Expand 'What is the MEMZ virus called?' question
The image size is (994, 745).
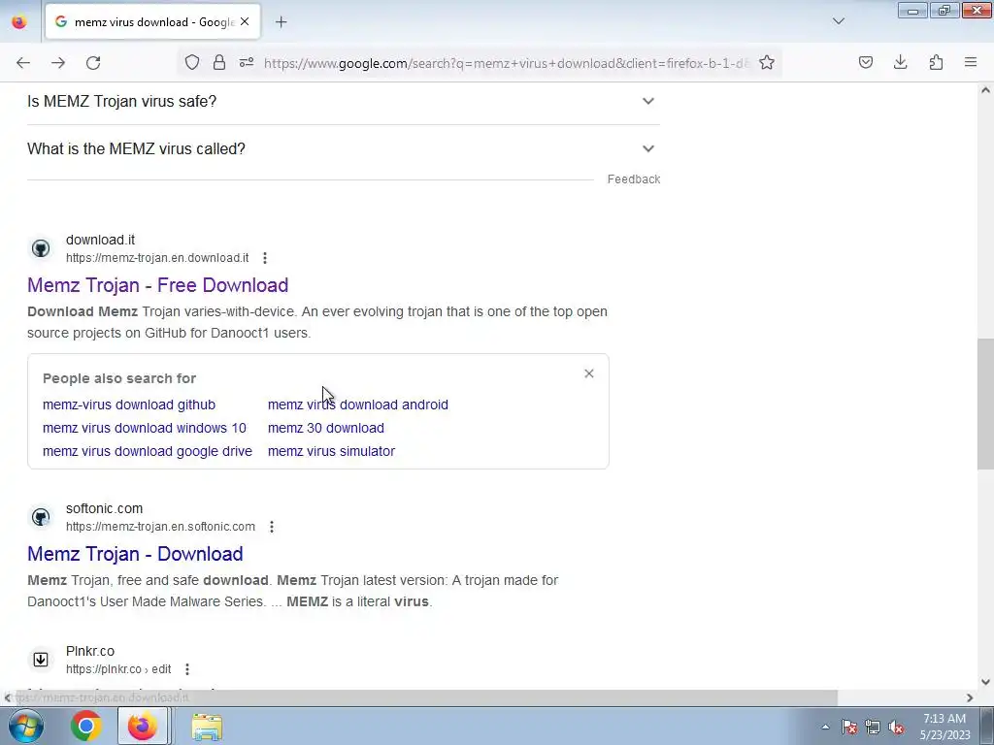tap(343, 148)
